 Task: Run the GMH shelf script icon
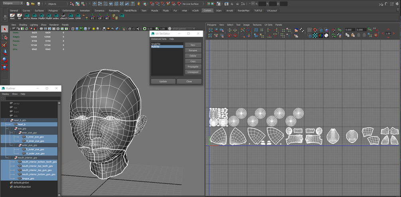coord(78,16)
